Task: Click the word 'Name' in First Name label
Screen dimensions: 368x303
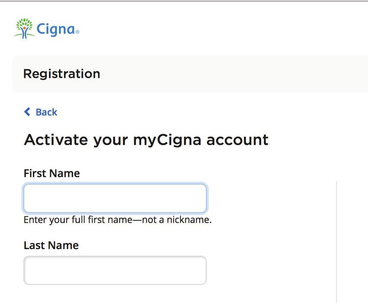Action: coord(65,173)
